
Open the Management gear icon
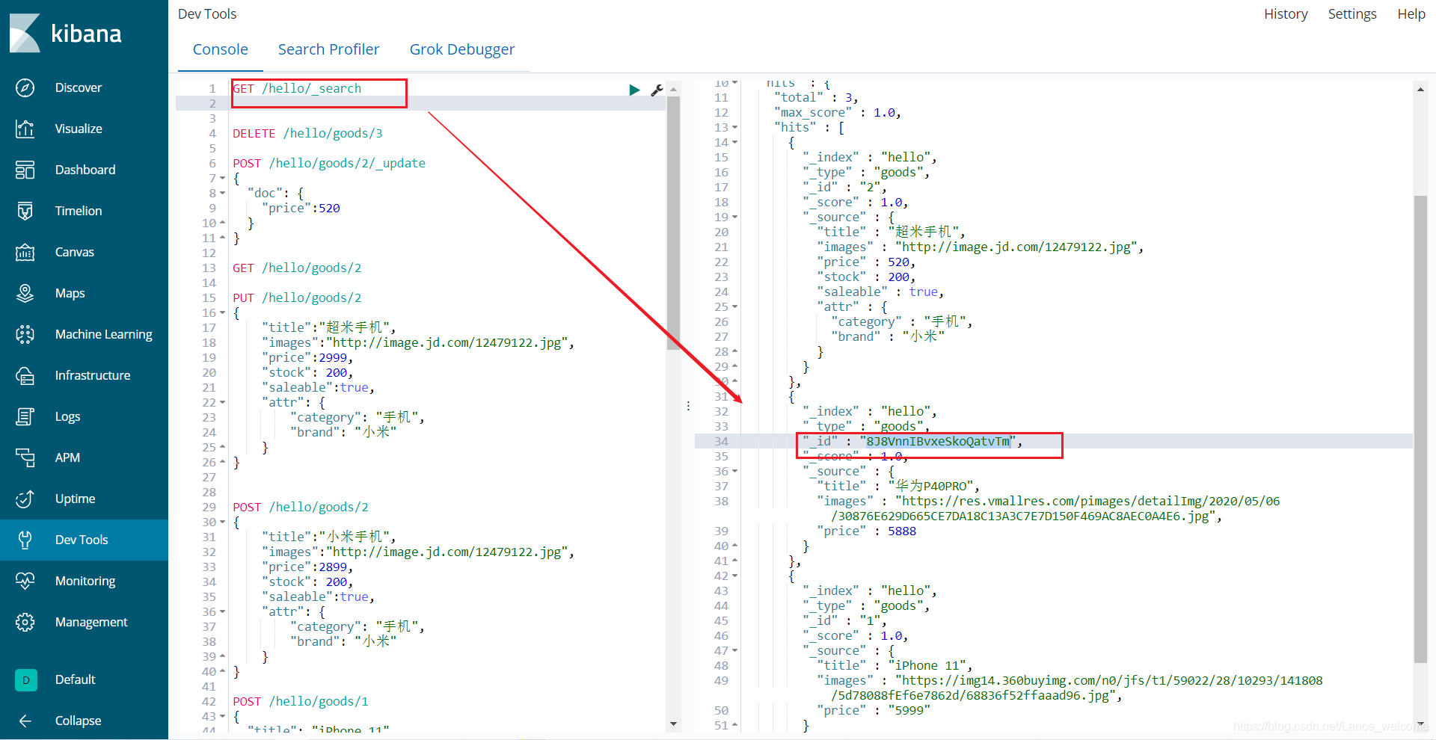pos(25,622)
